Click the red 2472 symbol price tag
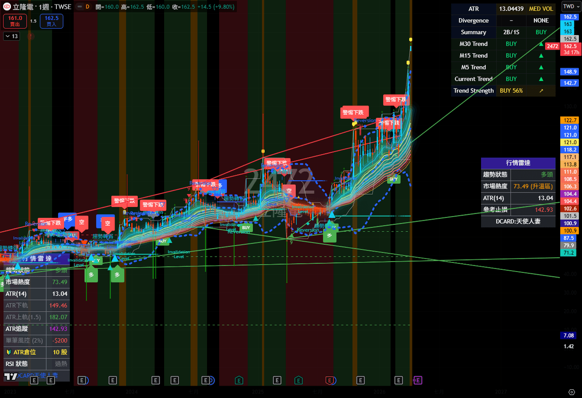Screen dimensions: 582x398 click(552, 46)
